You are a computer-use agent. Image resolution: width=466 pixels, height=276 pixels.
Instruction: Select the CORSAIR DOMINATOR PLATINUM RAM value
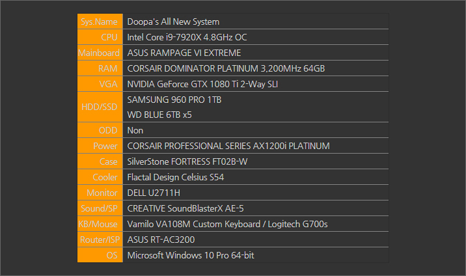(x=226, y=68)
